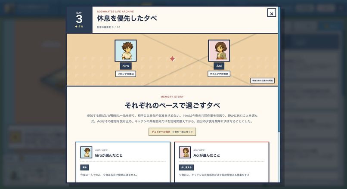Click title Aoiが選んだこと

pos(207,155)
